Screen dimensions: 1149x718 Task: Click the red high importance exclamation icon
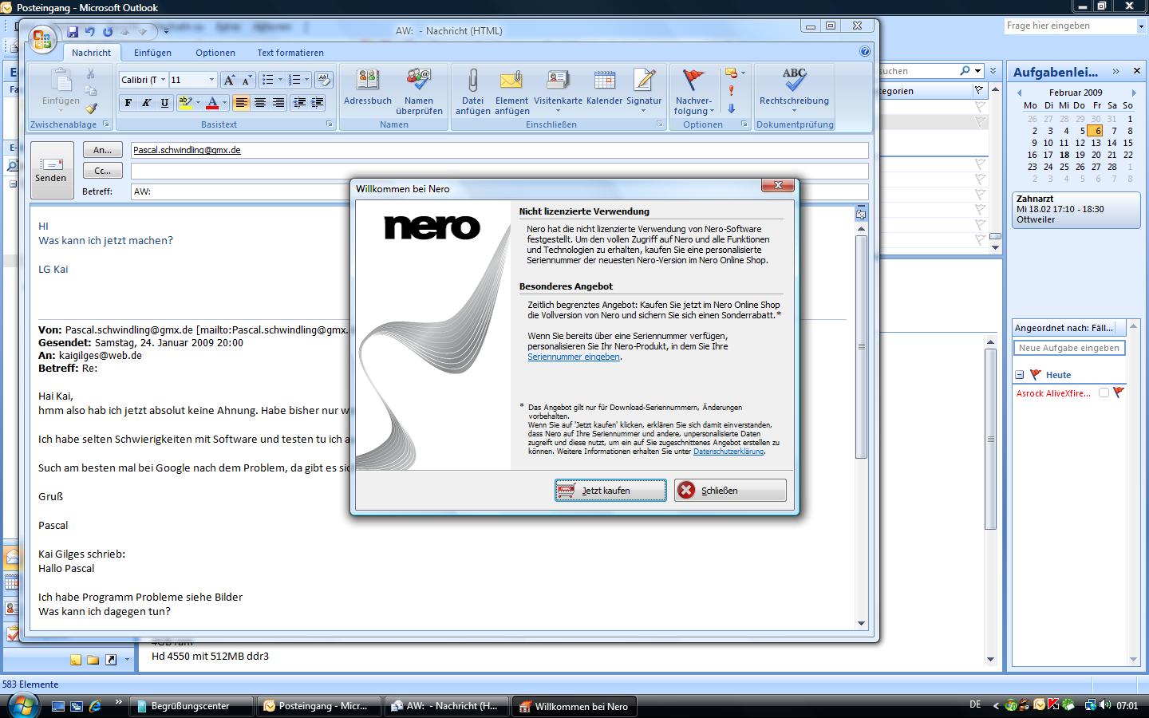click(731, 91)
